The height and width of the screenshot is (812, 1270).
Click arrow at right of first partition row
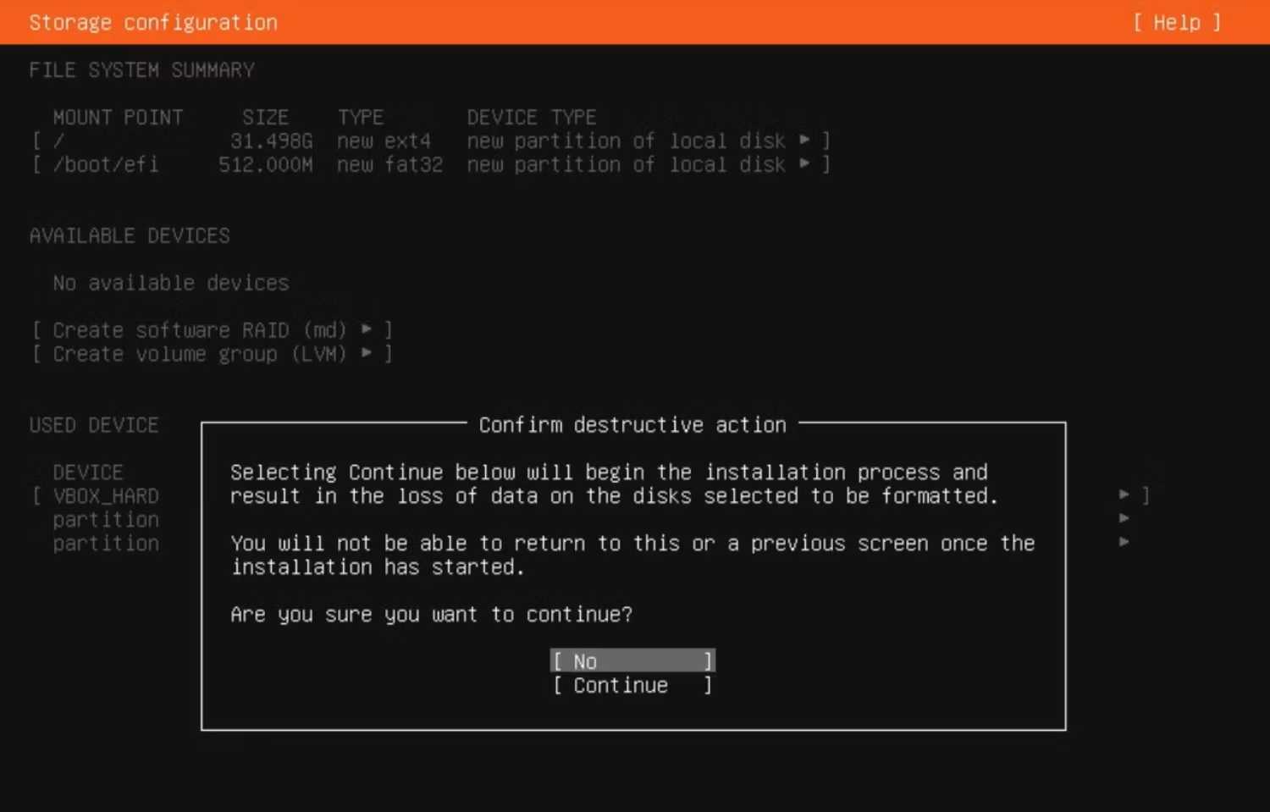[1124, 518]
